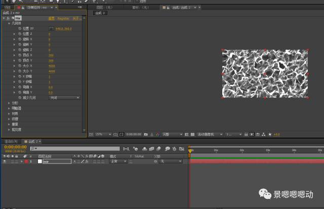Click the timeline layer search field
The width and height of the screenshot is (324, 209).
pos(75,148)
